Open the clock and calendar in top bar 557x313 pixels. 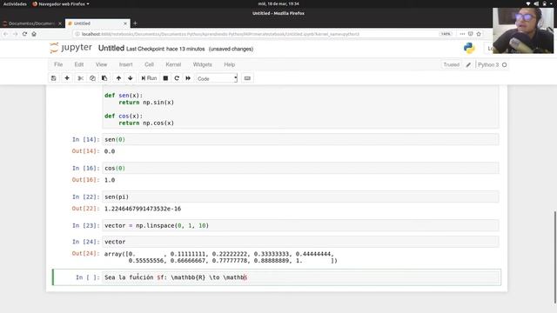click(x=278, y=3)
